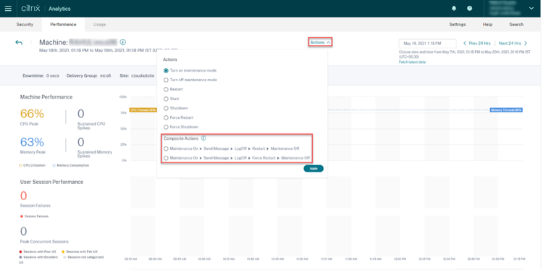Open Search in the top menu

(x=516, y=25)
